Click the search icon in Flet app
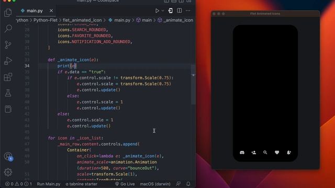This screenshot has width=335, height=188. coord(265,152)
